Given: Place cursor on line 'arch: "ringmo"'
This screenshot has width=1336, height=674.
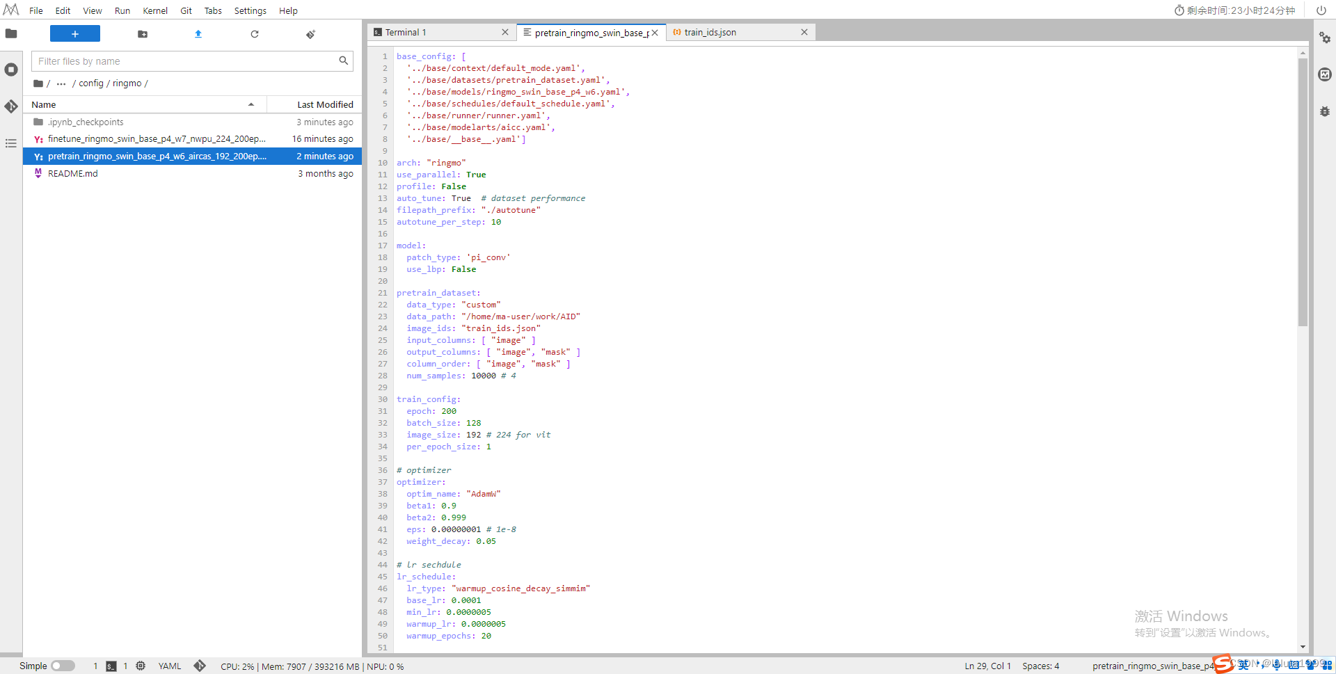Looking at the screenshot, I should click(431, 163).
